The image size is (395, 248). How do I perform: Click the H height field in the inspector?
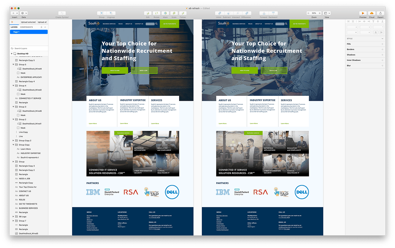(x=365, y=32)
